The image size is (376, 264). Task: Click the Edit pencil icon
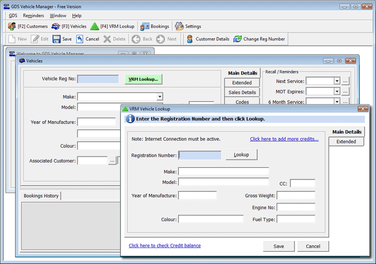click(35, 39)
